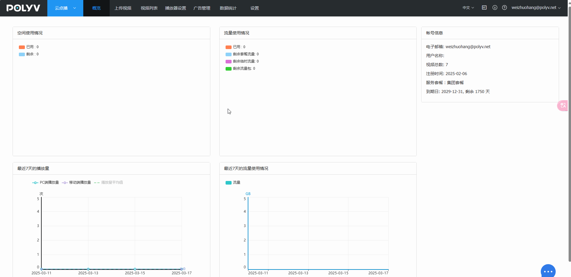Go to 视频列表 page
This screenshot has height=277, width=571.
click(149, 8)
